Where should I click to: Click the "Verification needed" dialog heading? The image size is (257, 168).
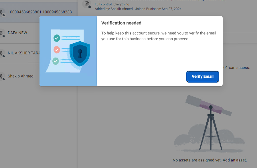[x=121, y=23]
